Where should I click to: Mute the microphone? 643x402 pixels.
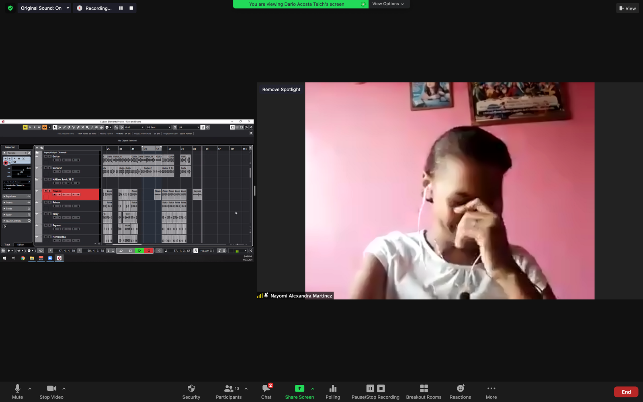click(17, 392)
